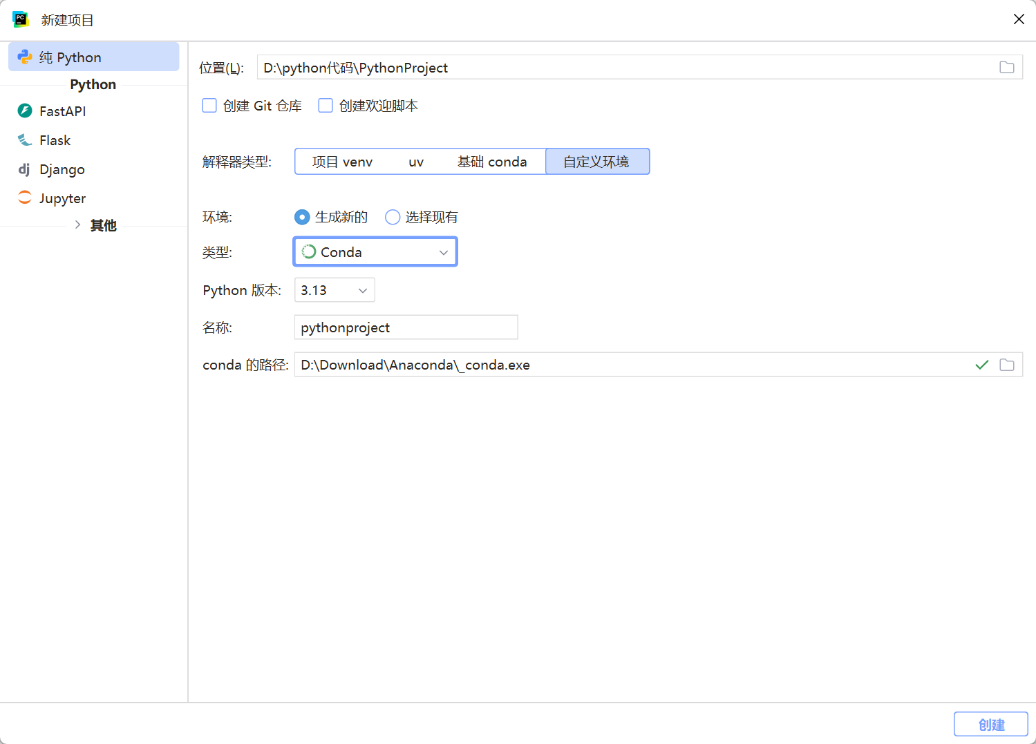Click the PyCharm logo in title bar

tap(21, 19)
